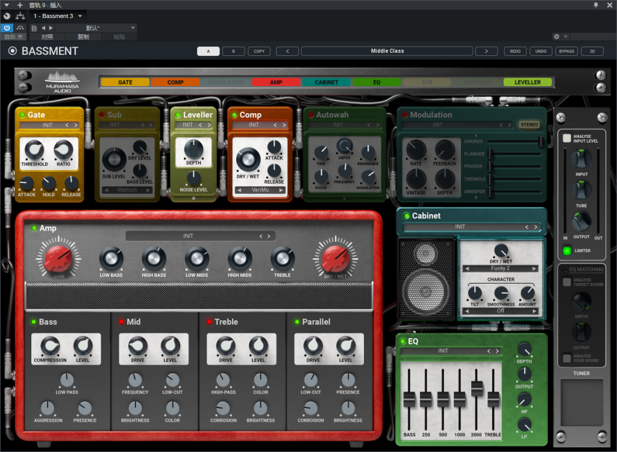
Task: Choose the cabinet model before Funky 2
Action: [467, 268]
